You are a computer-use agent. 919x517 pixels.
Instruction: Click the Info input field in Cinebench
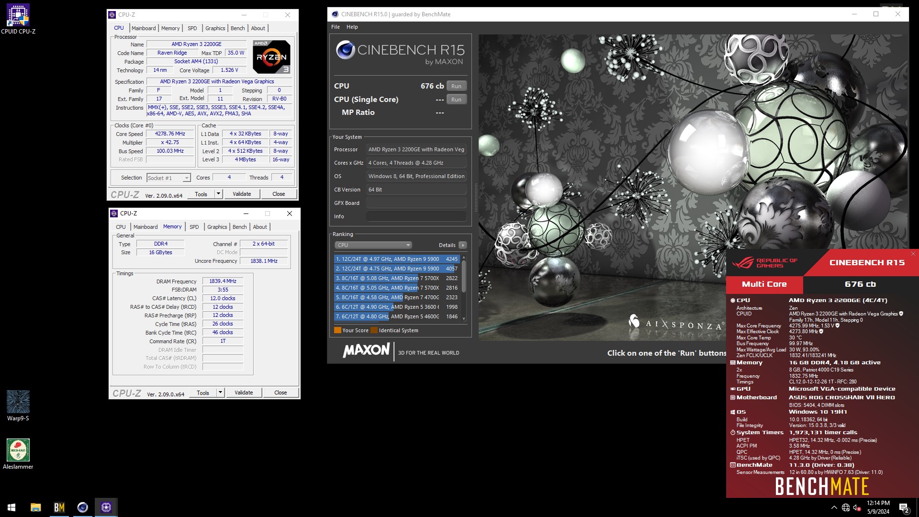[416, 216]
